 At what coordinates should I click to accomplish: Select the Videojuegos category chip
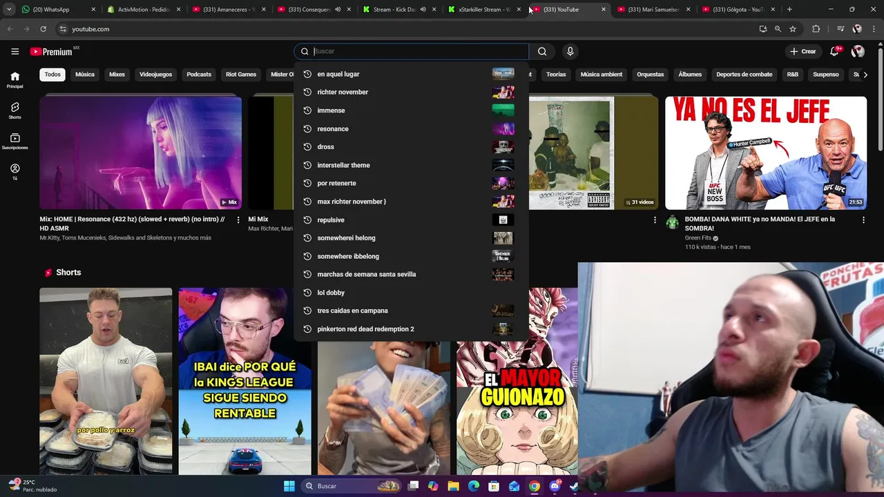click(155, 75)
